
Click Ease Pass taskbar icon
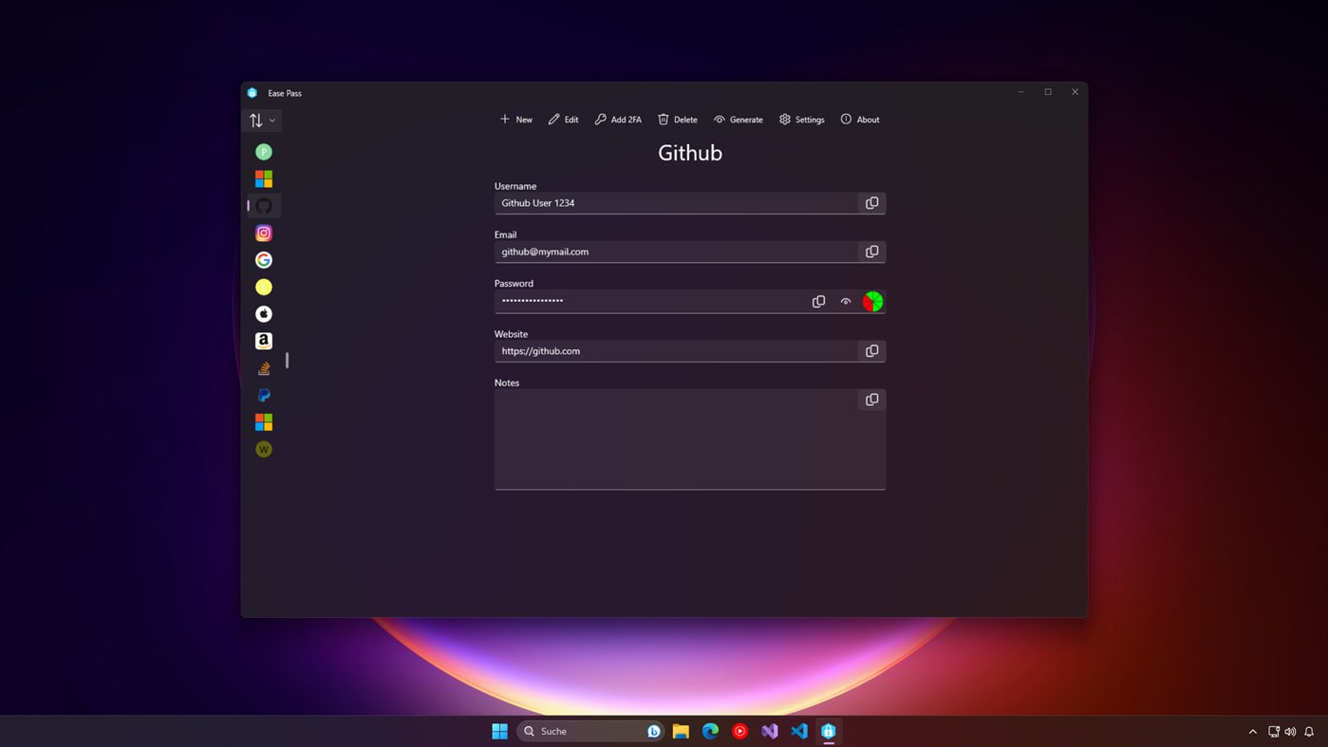829,731
